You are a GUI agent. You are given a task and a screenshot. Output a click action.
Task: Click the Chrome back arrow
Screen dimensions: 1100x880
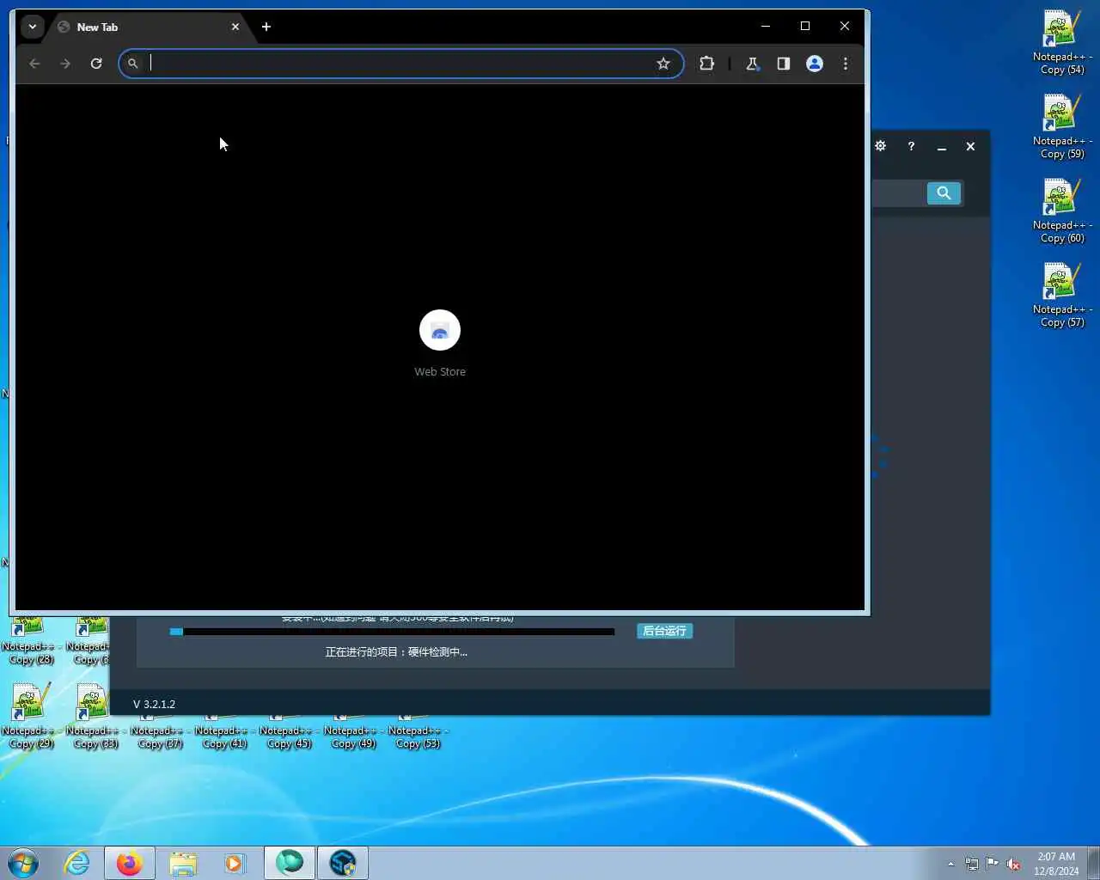click(34, 64)
